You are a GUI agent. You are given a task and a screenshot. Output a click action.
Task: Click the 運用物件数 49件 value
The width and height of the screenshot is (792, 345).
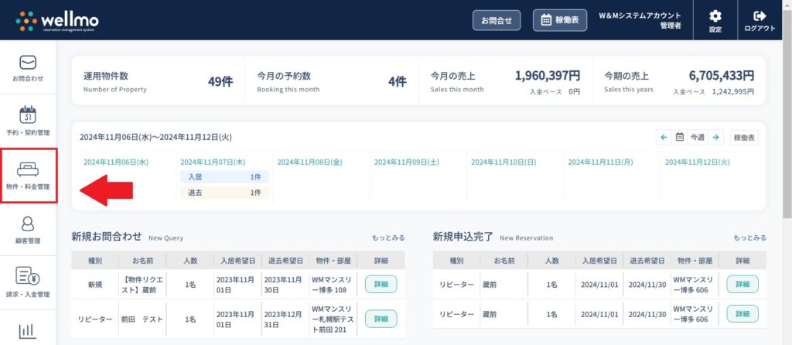[220, 81]
